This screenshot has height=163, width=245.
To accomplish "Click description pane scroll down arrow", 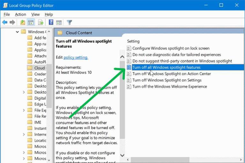I will [122, 155].
